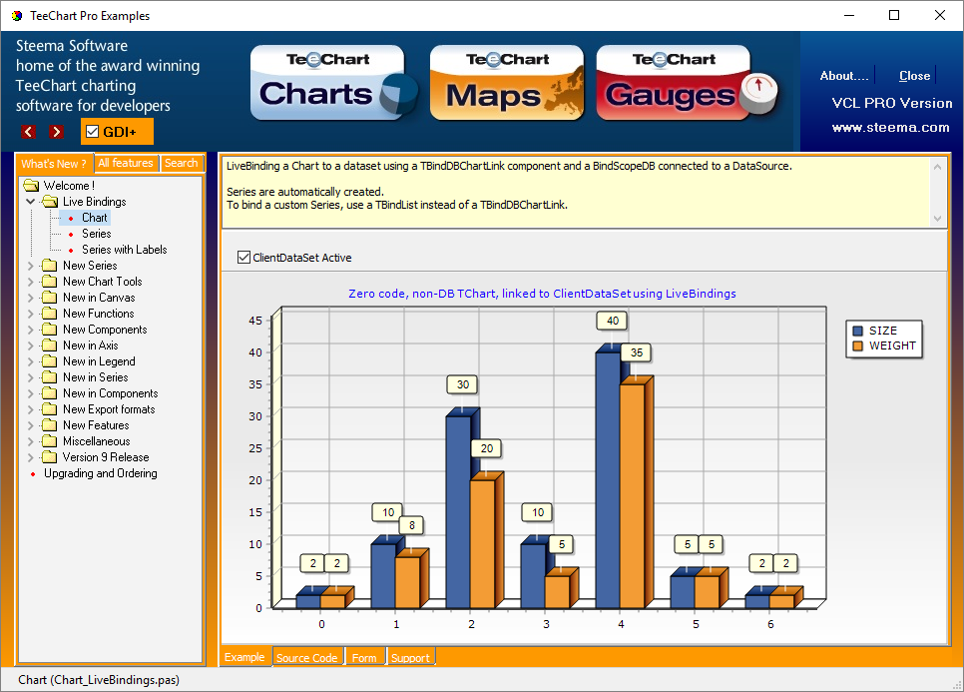Screen dimensions: 964x692
Task: Open the Form tab
Action: (364, 658)
